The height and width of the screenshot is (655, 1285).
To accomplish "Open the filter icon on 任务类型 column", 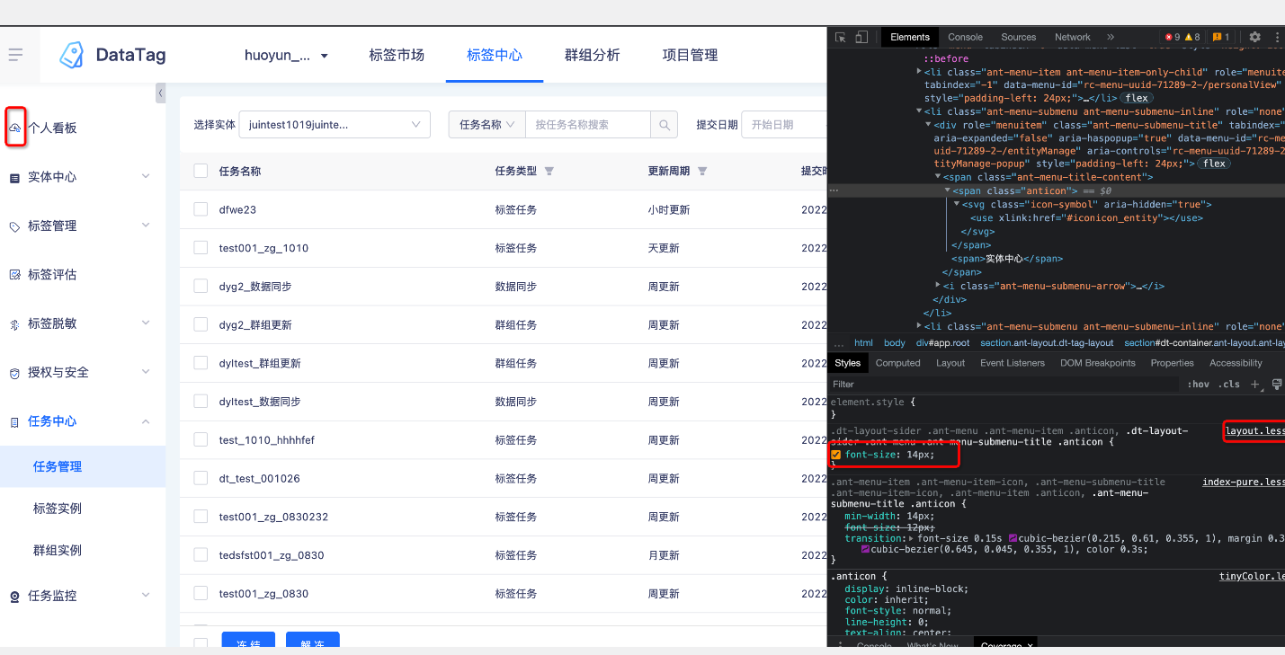I will point(549,170).
